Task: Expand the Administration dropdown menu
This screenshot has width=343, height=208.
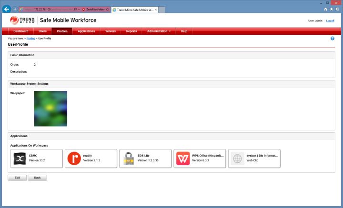Action: (x=159, y=31)
